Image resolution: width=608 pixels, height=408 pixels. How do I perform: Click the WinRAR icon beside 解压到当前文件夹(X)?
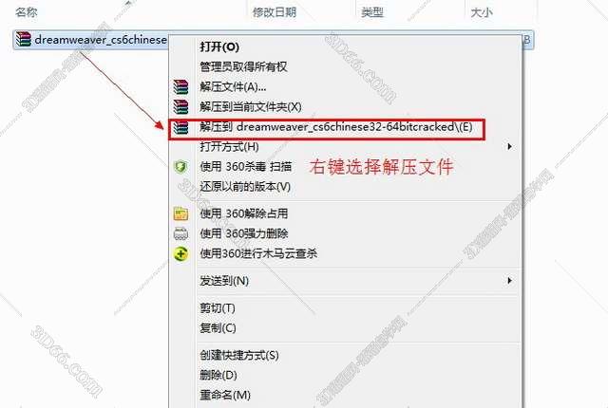(x=180, y=106)
